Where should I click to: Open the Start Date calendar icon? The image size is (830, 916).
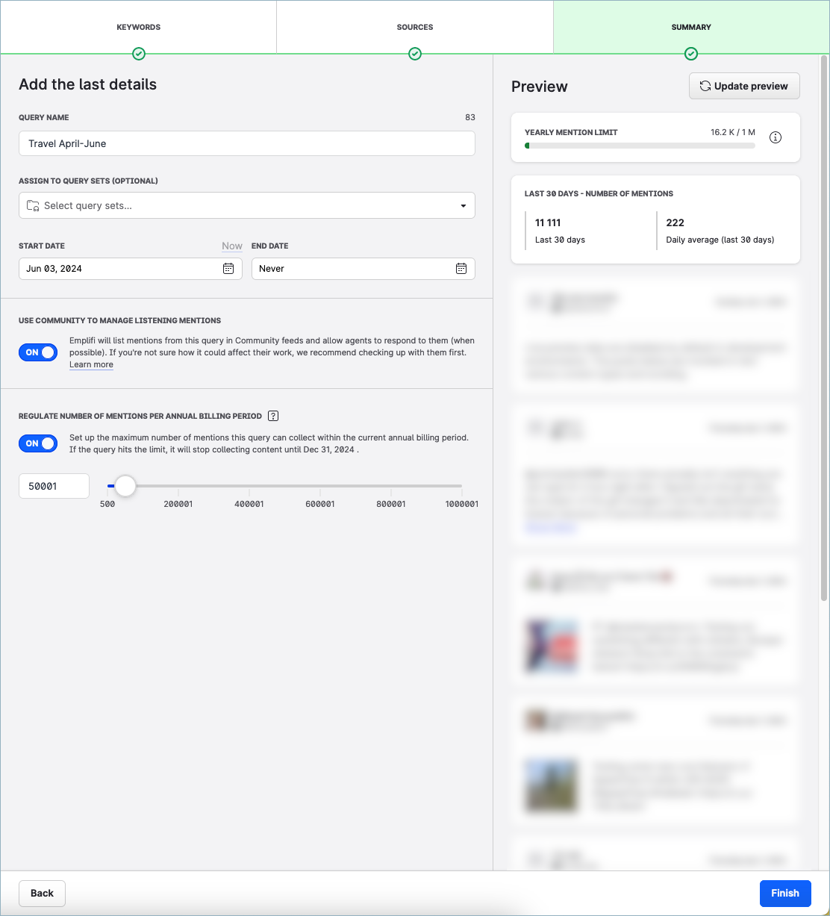pos(228,269)
